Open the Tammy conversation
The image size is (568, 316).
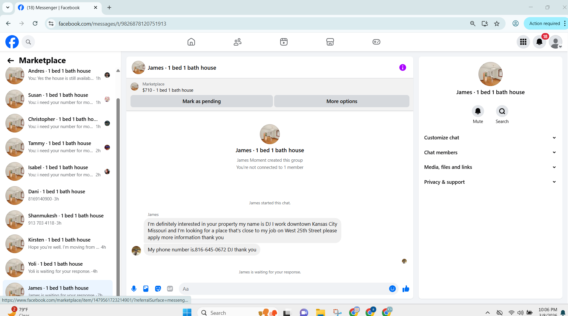point(58,147)
